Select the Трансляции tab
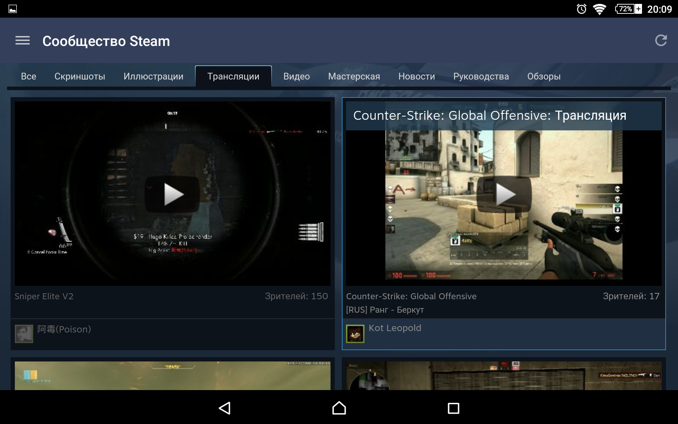Viewport: 678px width, 424px height. click(x=233, y=76)
